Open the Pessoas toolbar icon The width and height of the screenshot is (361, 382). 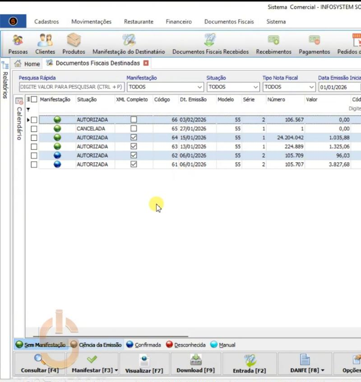pyautogui.click(x=18, y=44)
